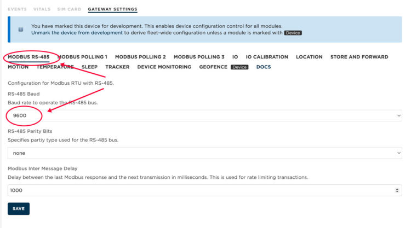Select the Gateway Settings tab
This screenshot has width=411, height=228.
pyautogui.click(x=112, y=9)
